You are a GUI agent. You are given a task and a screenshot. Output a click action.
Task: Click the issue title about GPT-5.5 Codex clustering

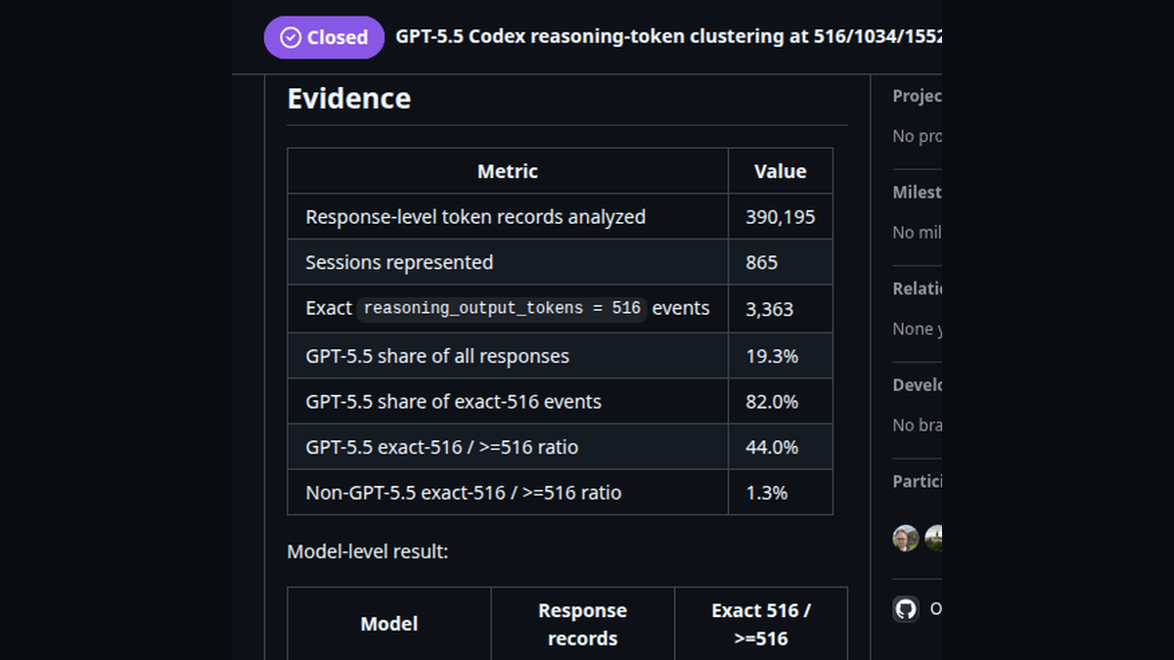(668, 37)
